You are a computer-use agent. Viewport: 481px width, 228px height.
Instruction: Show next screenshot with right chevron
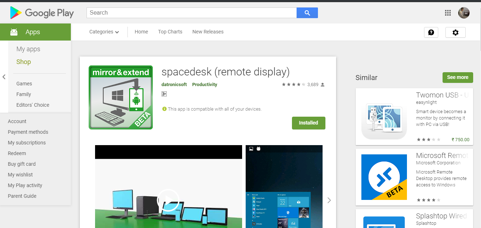[329, 200]
